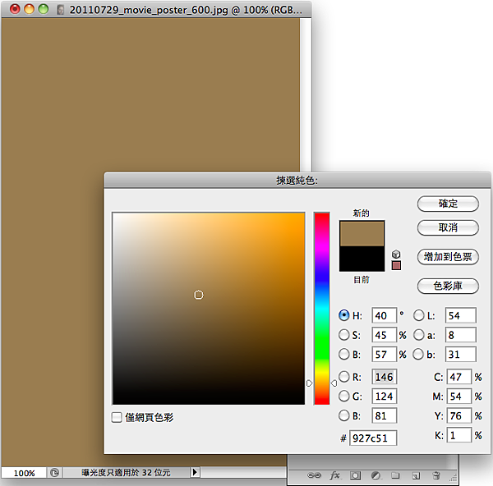Click the web-safe color cube warning icon
This screenshot has width=493, height=486.
tap(396, 254)
